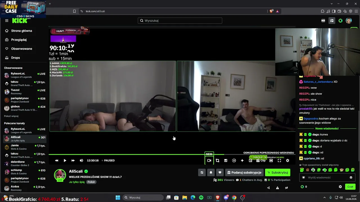Create a Clip of the stream

pyautogui.click(x=261, y=160)
